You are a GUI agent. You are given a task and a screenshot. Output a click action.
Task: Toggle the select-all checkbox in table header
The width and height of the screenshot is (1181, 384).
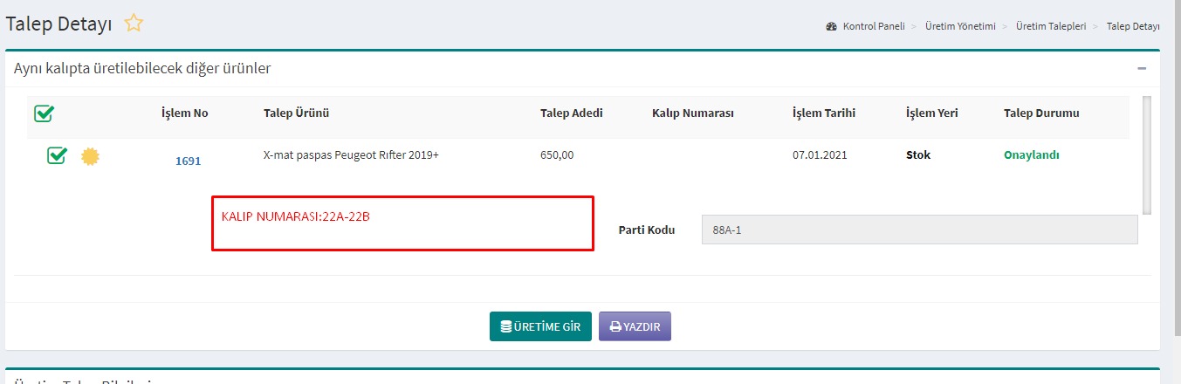point(44,113)
